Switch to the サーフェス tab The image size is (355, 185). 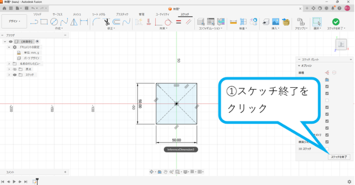tap(57, 14)
